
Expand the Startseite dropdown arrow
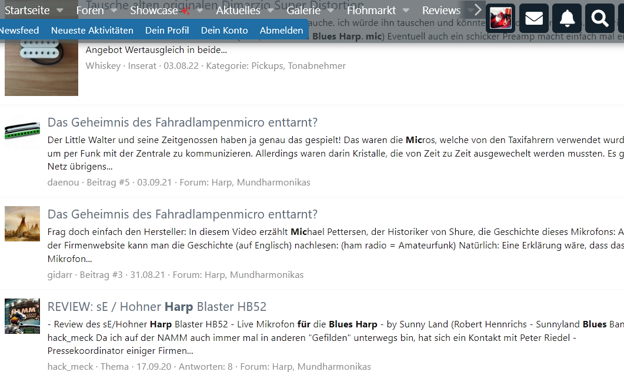[x=59, y=11]
